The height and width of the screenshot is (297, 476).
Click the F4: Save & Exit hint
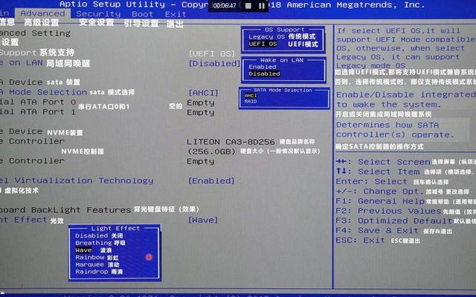[377, 230]
